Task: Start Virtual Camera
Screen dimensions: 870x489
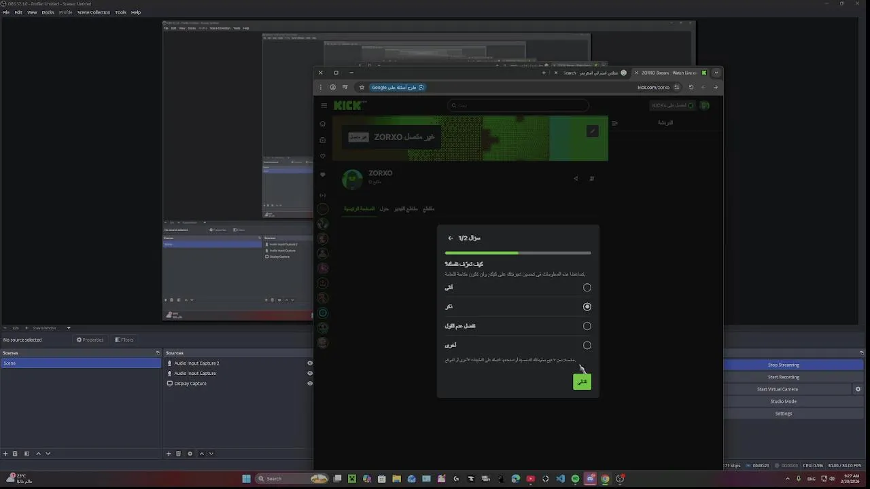Action: pos(778,389)
